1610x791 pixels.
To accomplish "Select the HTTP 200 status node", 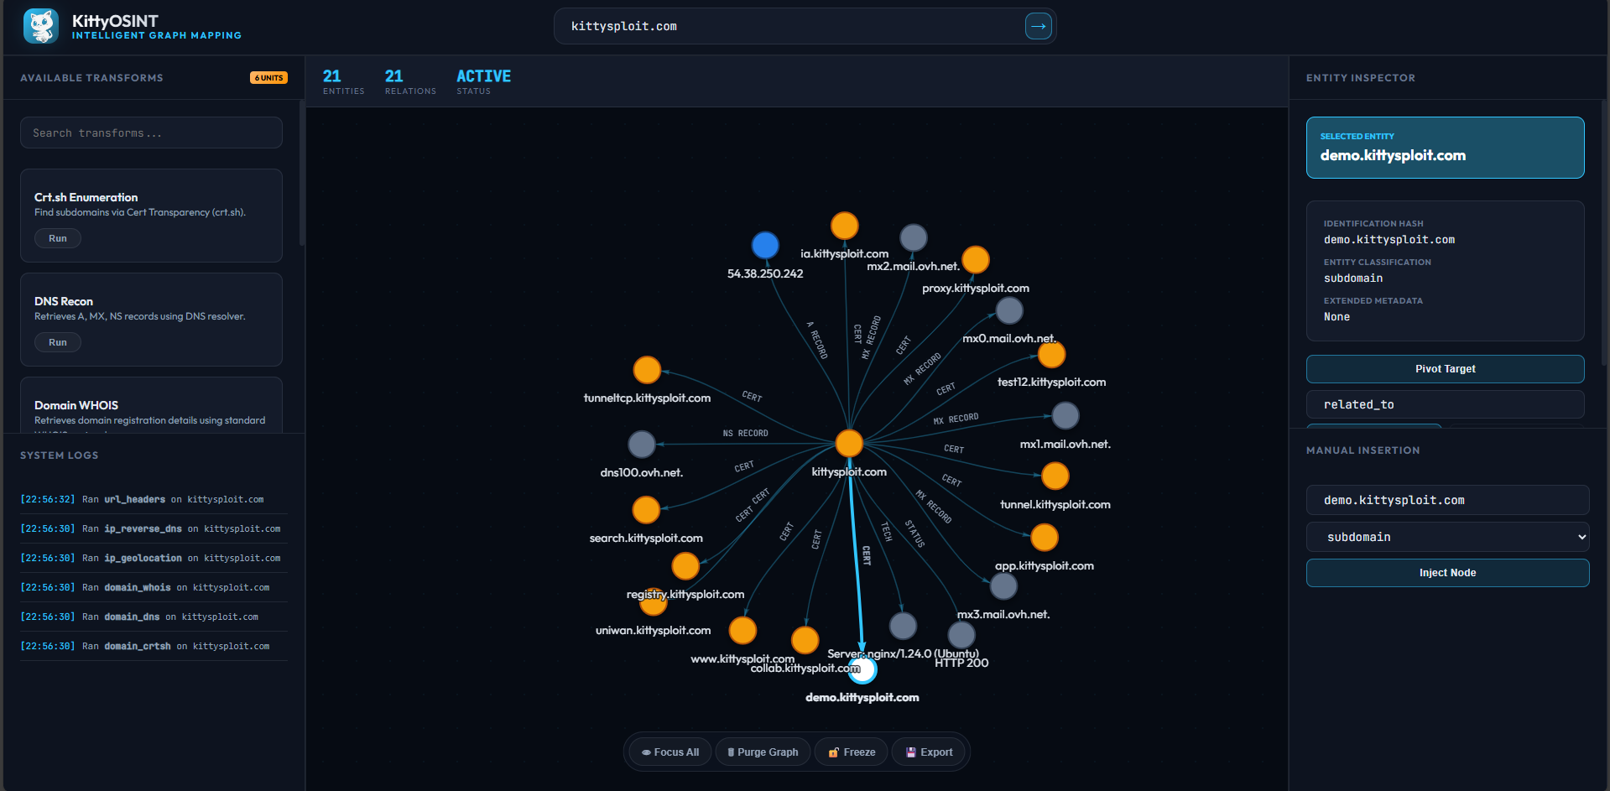I will pyautogui.click(x=961, y=634).
